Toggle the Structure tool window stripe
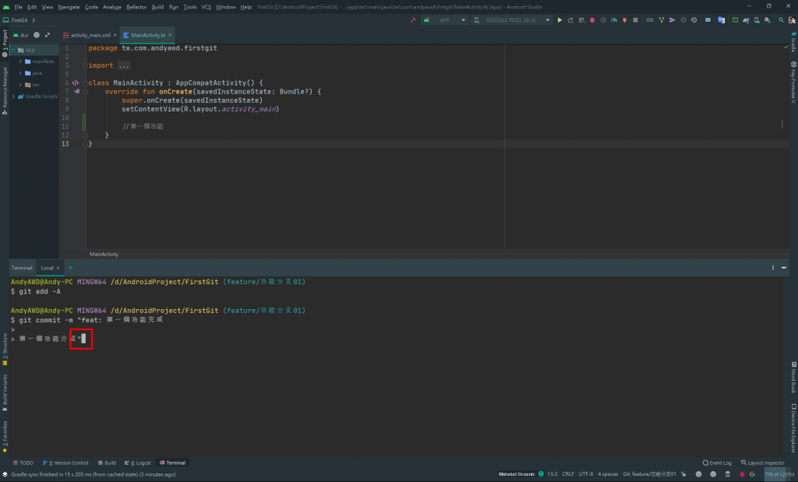Screen dimensions: 798x482 pos(5,350)
